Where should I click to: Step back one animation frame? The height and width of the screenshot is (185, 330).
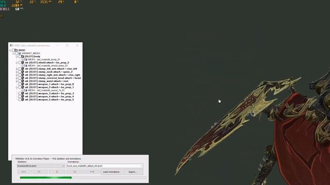pyautogui.click(x=39, y=172)
